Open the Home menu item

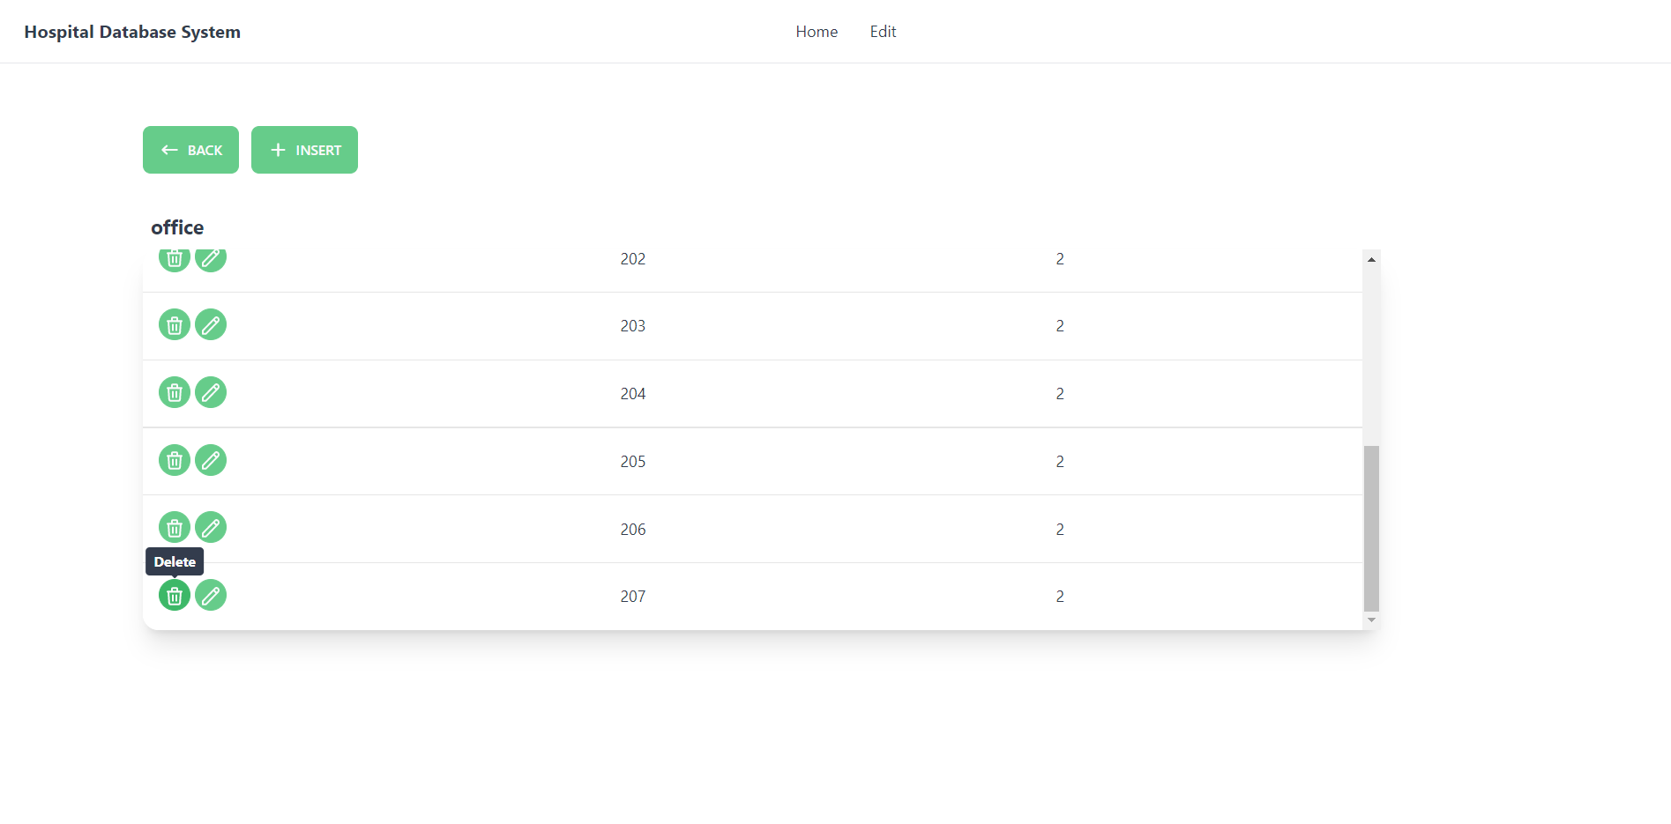tap(817, 32)
